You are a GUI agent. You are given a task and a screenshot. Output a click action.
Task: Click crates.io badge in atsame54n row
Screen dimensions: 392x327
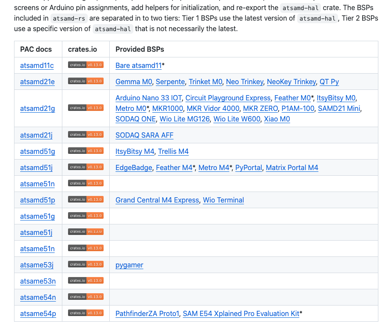click(x=86, y=297)
